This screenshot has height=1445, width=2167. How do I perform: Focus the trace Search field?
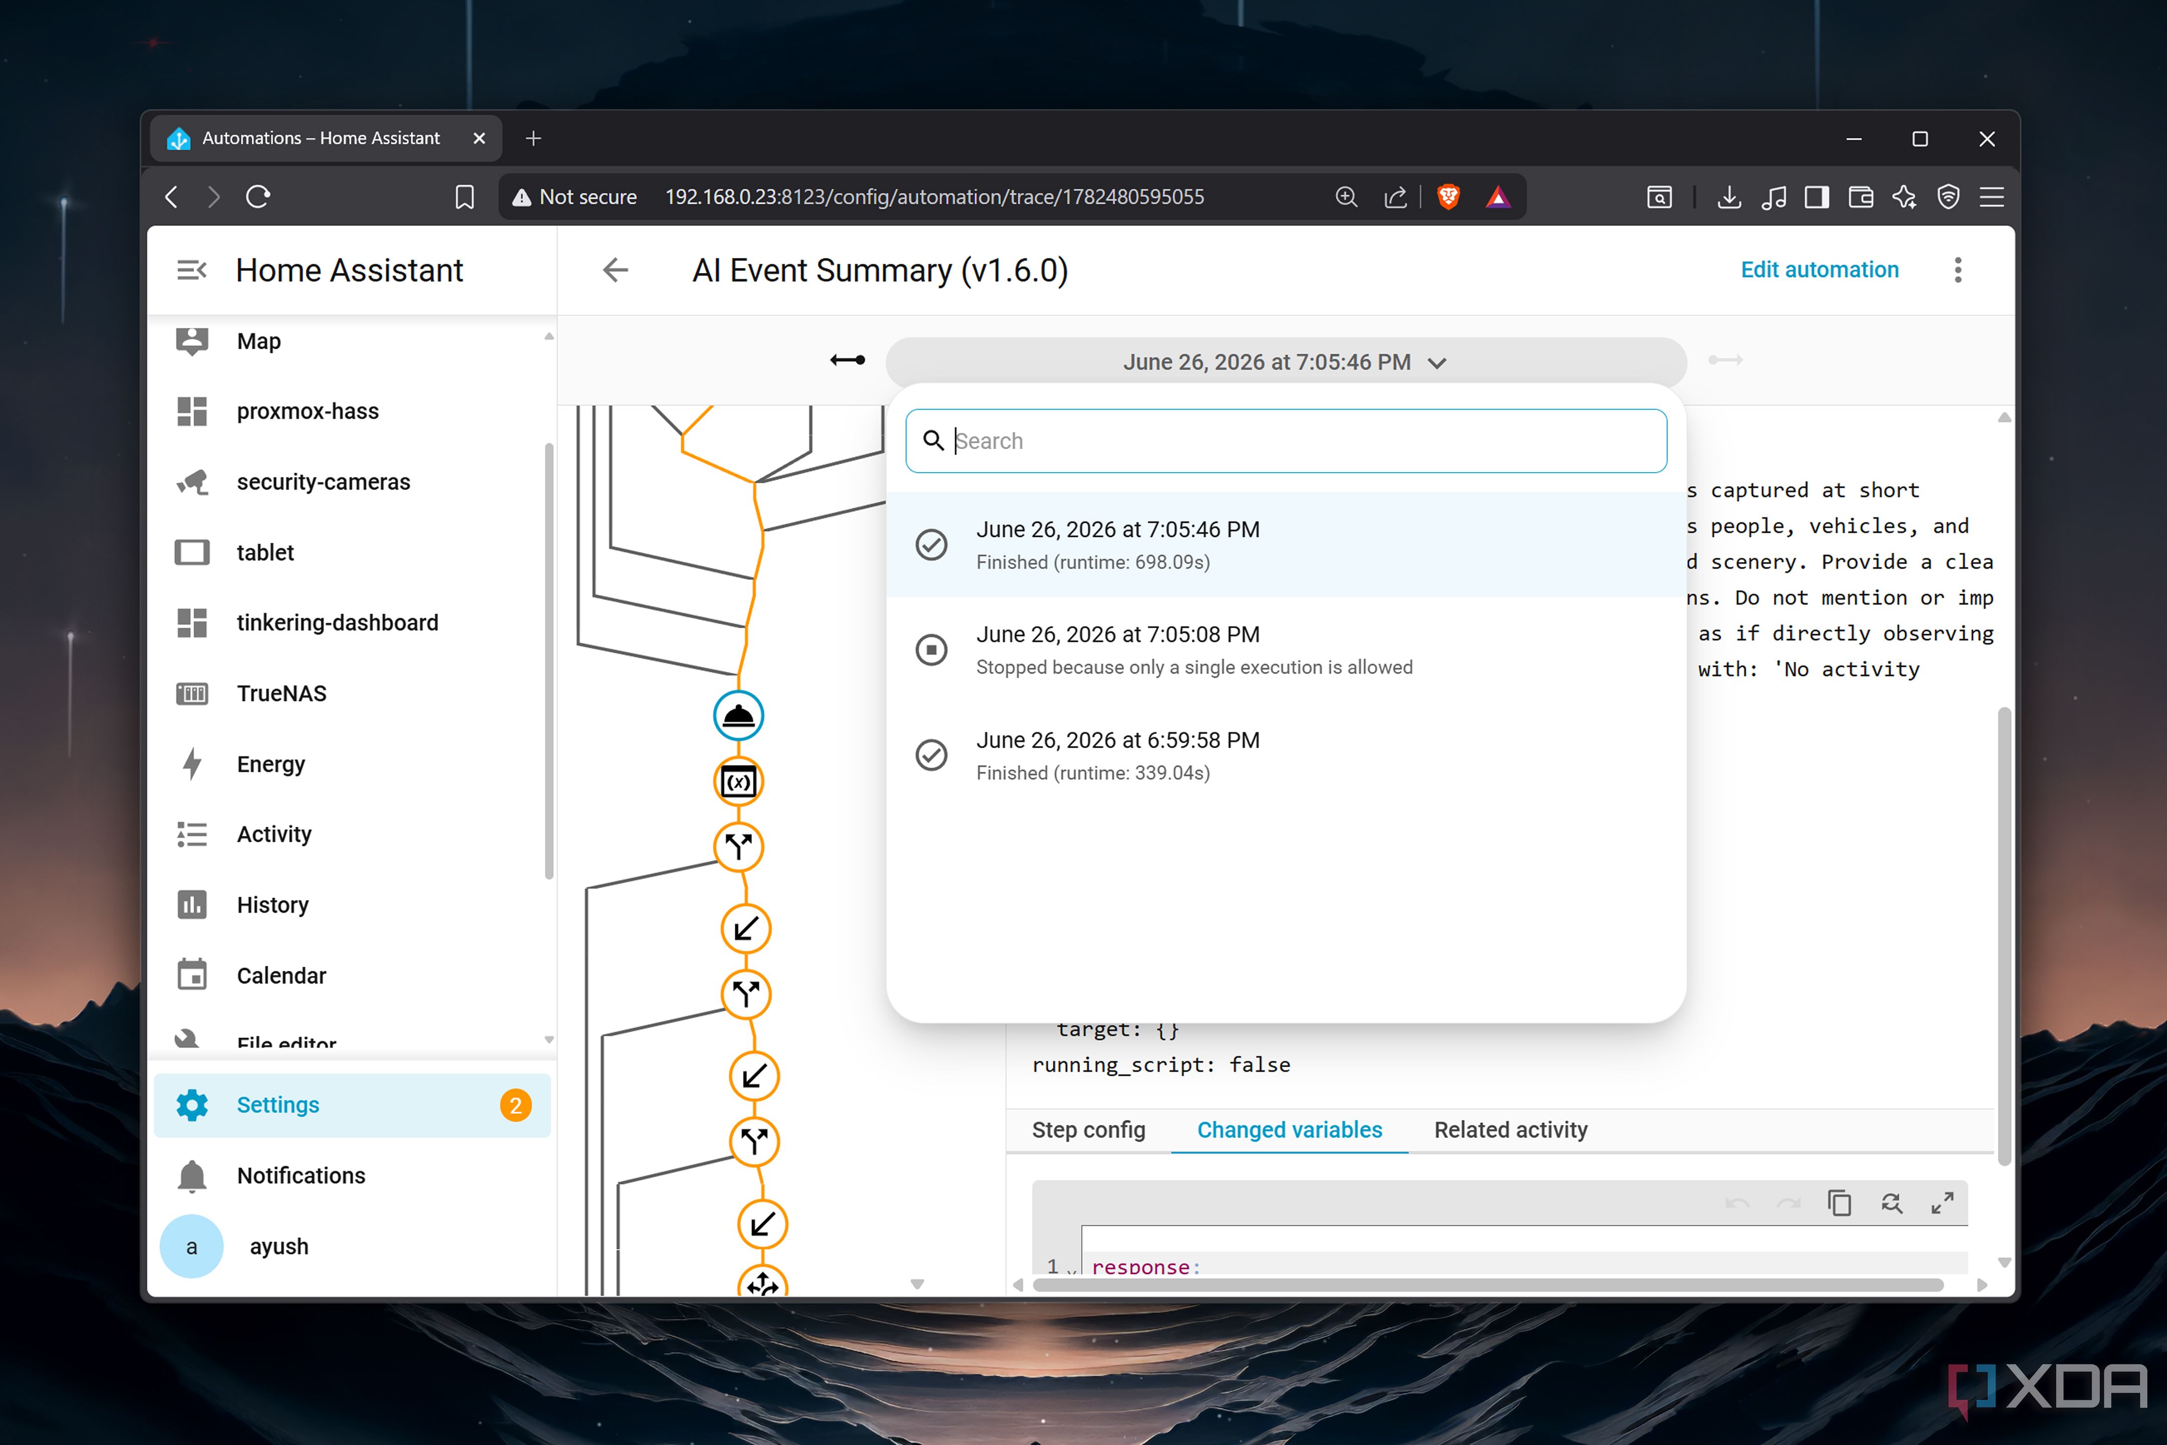(1285, 441)
